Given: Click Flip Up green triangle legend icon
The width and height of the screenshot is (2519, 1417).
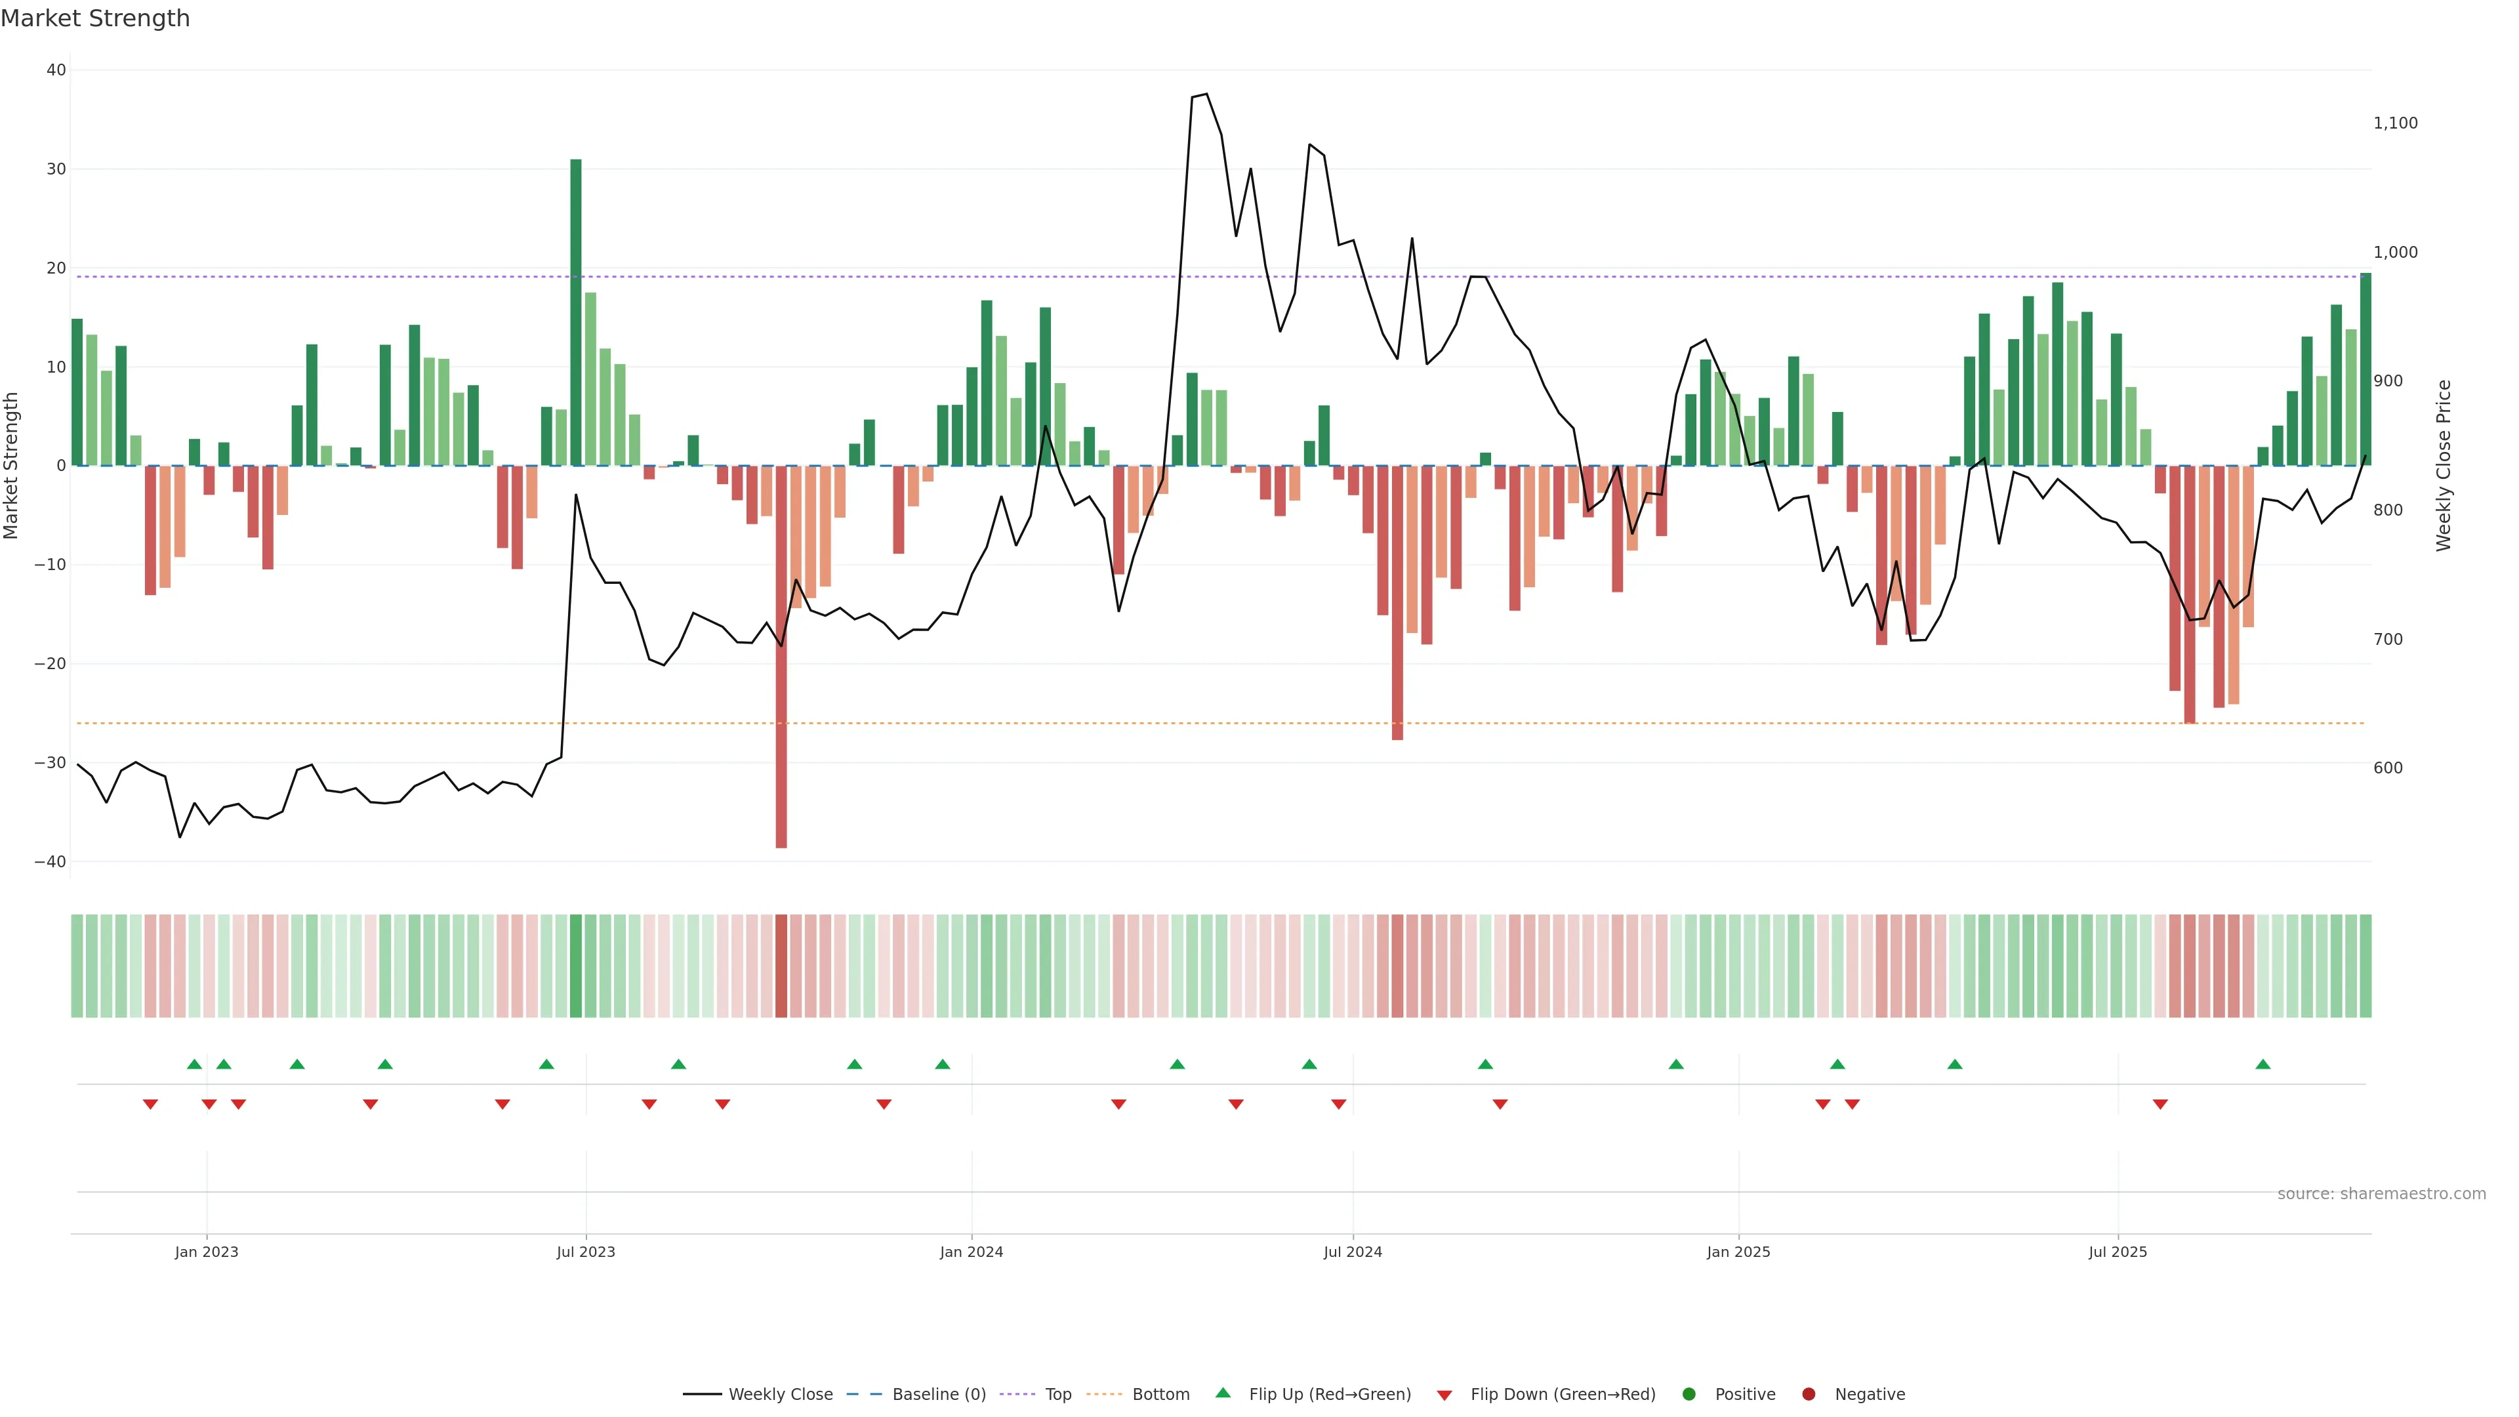Looking at the screenshot, I should click(x=1222, y=1393).
